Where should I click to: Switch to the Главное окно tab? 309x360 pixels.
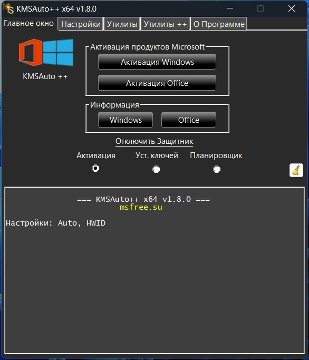point(28,23)
